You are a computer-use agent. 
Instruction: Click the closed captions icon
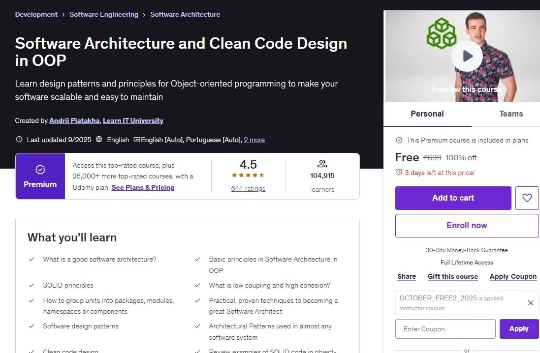[137, 140]
